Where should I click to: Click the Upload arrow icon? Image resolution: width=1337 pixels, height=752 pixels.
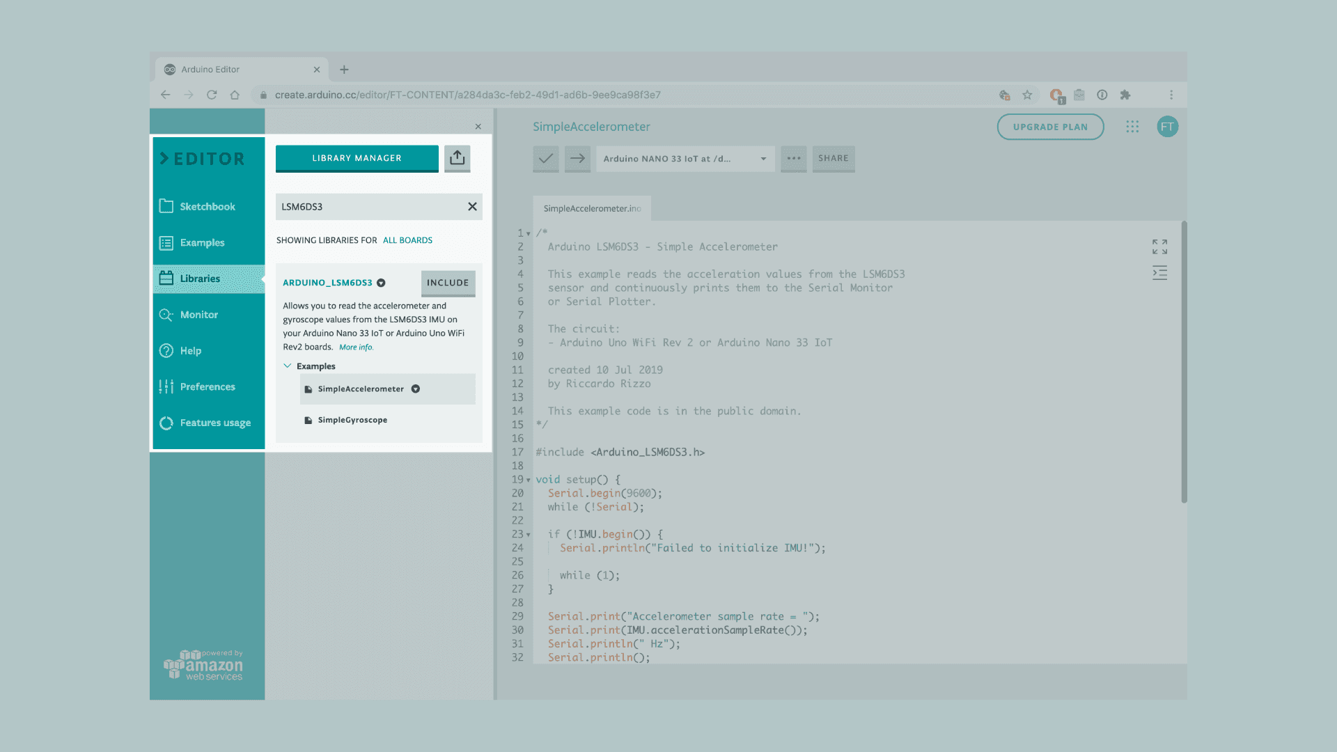[577, 159]
